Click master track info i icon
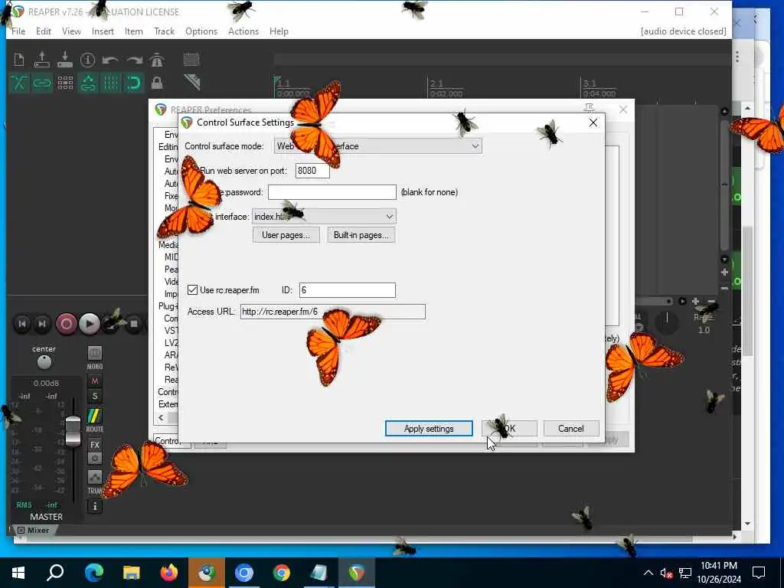 click(x=94, y=507)
